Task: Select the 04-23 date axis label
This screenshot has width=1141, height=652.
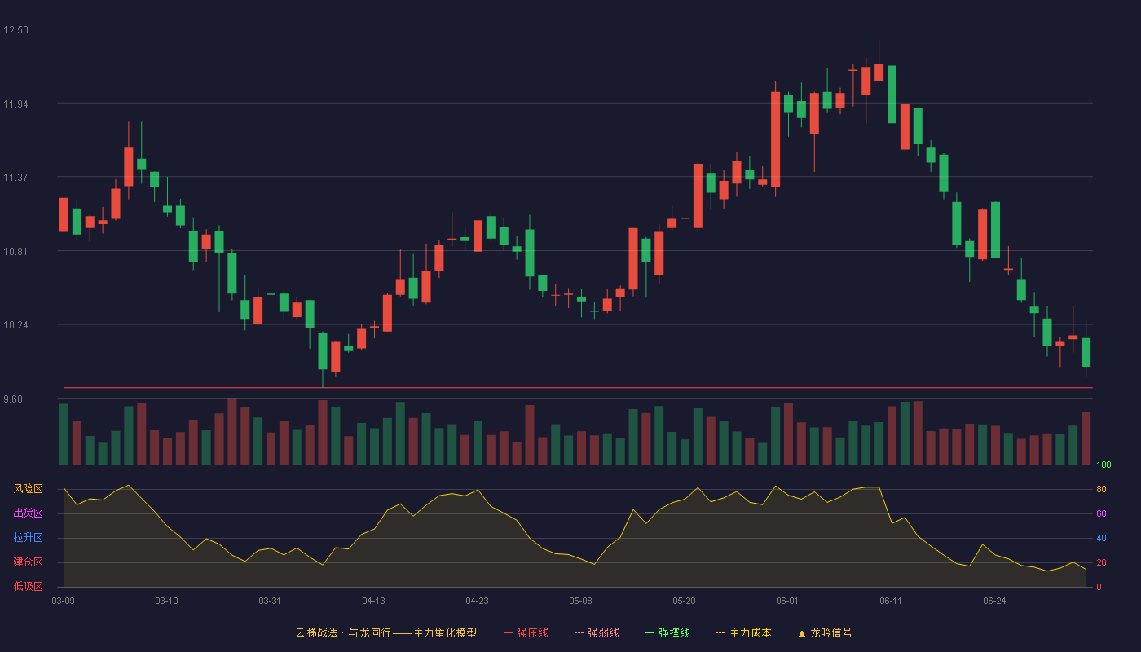Action: 478,601
